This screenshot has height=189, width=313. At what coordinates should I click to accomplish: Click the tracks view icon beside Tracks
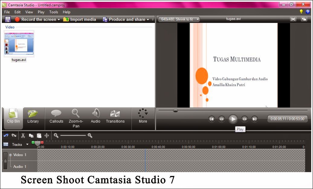(x=6, y=144)
